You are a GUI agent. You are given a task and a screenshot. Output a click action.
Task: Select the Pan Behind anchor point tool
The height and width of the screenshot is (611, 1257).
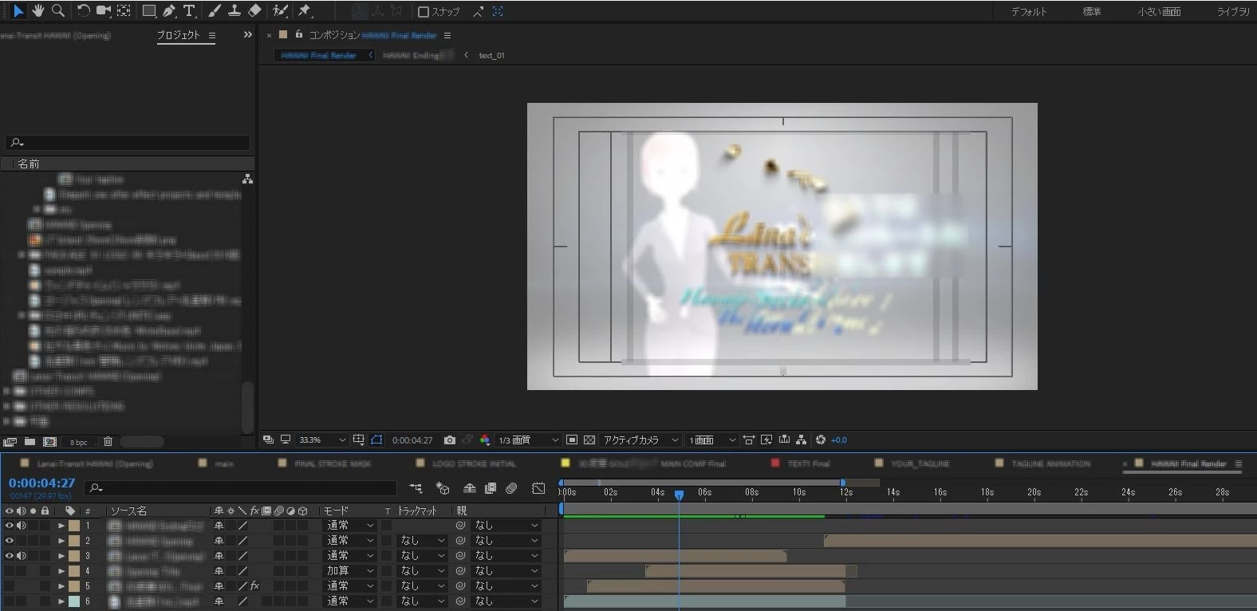124,10
